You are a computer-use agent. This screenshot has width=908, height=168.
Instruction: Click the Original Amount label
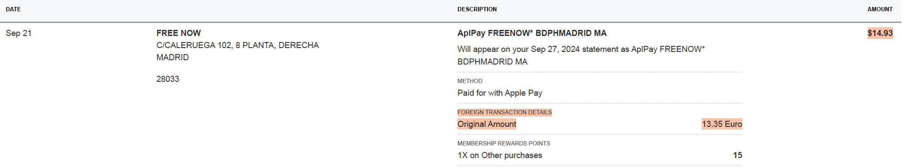pyautogui.click(x=487, y=124)
